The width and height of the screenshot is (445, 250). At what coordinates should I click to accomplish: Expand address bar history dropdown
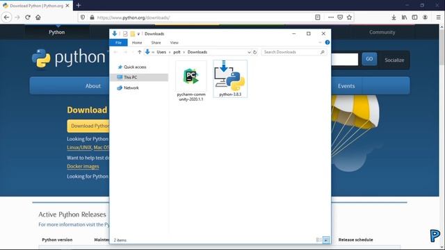pyautogui.click(x=249, y=52)
